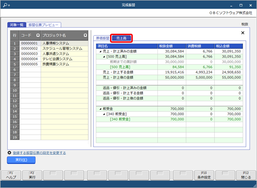Viewport: 257px width, 188px height.
Task: Click the 消費税額 column header
Action: [x=200, y=46]
